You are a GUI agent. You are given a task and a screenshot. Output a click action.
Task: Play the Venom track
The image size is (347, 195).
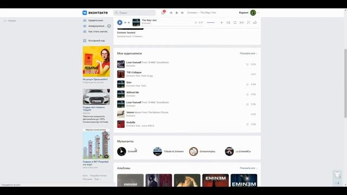pos(187,114)
